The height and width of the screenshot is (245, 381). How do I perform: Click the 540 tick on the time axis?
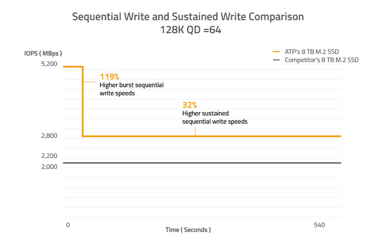tap(319, 225)
